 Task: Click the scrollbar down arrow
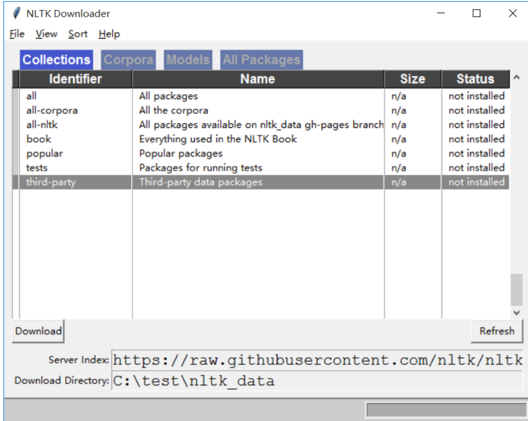(517, 313)
